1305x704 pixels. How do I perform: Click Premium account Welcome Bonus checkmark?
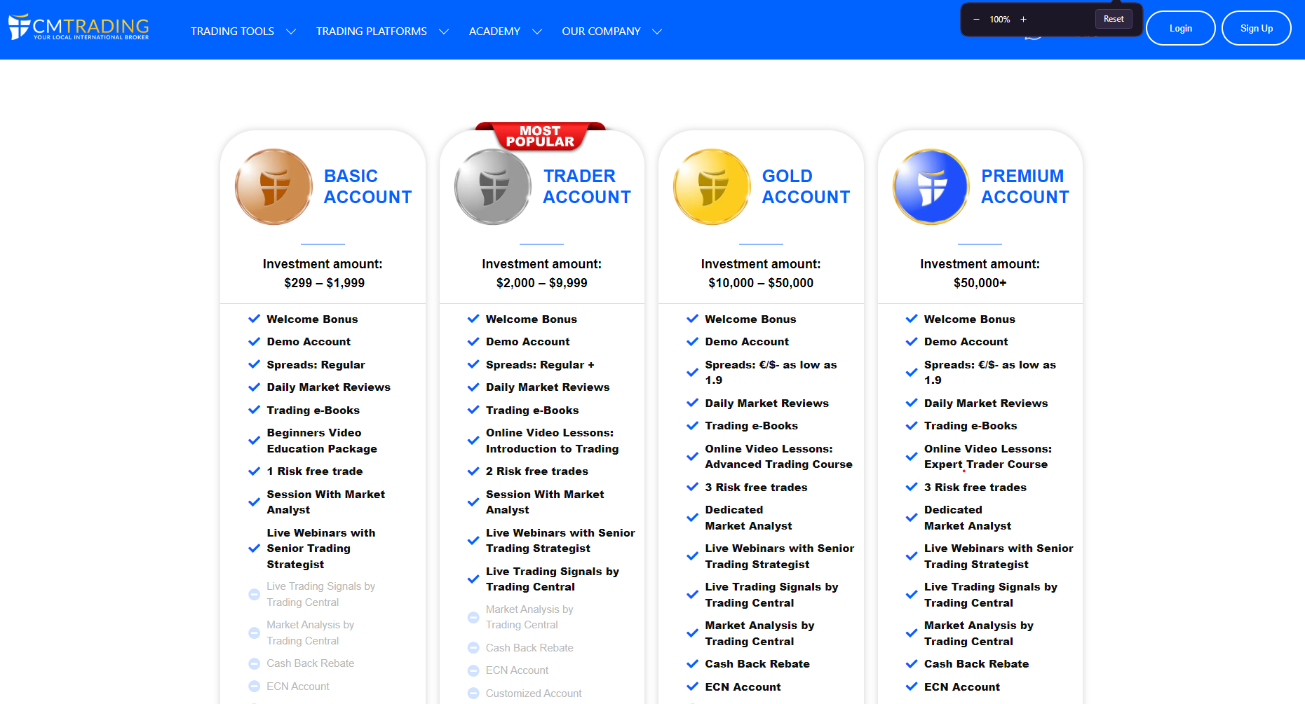[x=912, y=319]
